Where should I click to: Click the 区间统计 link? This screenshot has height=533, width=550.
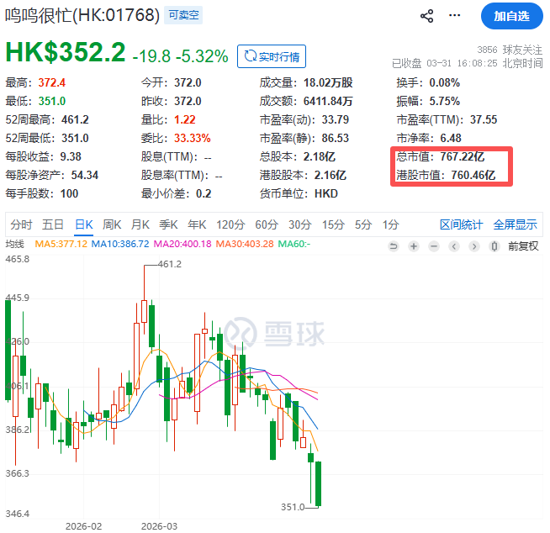click(x=462, y=224)
